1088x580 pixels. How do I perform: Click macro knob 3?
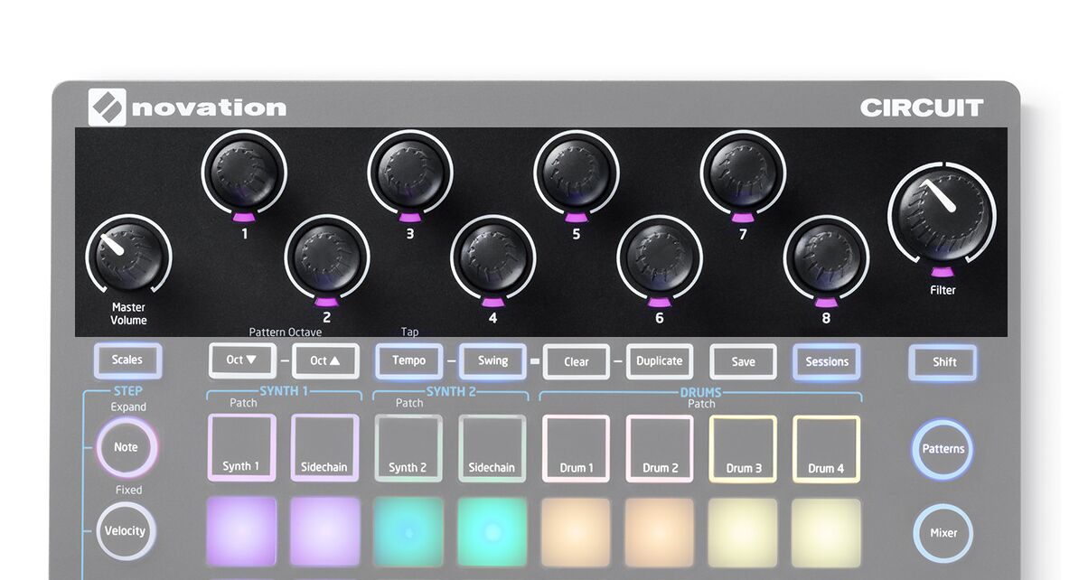pyautogui.click(x=410, y=173)
